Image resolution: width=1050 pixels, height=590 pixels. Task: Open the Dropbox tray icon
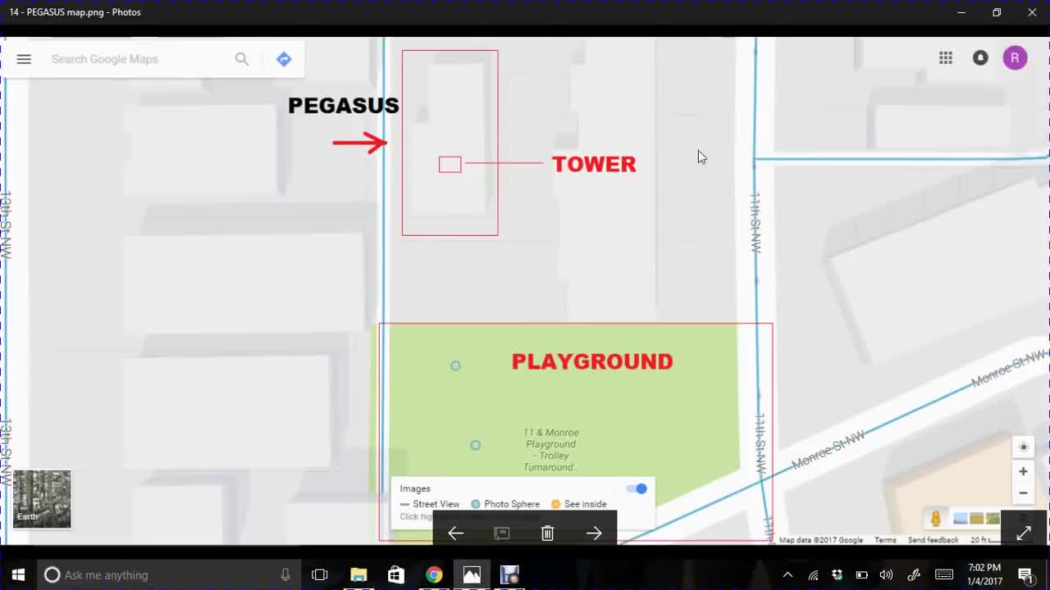click(x=837, y=574)
